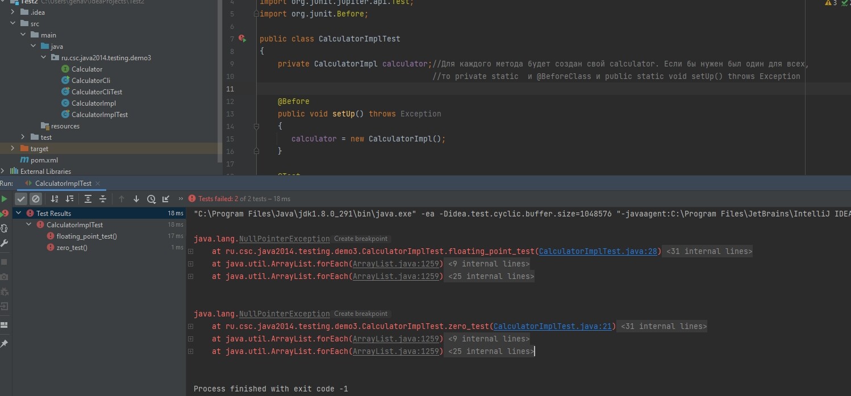851x396 pixels.
Task: Collapse ru.csc.java2014.testing.demo3 package
Action: (x=43, y=57)
